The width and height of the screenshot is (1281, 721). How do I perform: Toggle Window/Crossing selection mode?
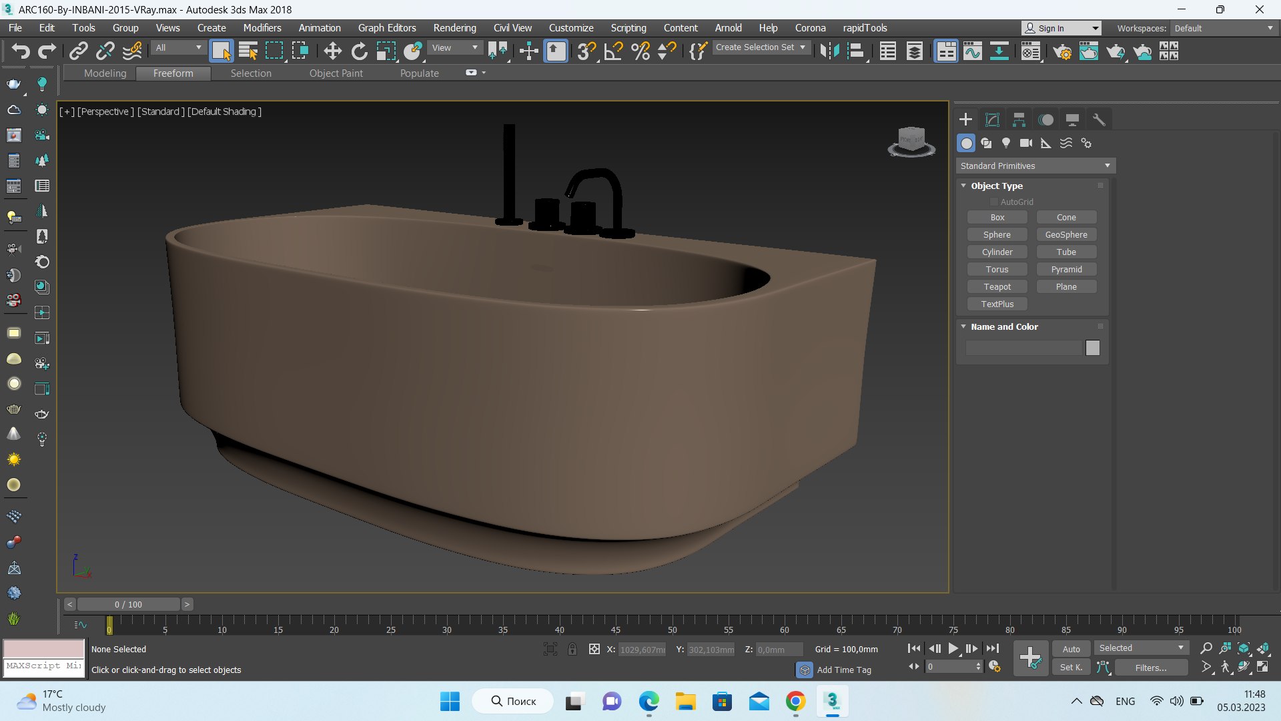point(301,51)
